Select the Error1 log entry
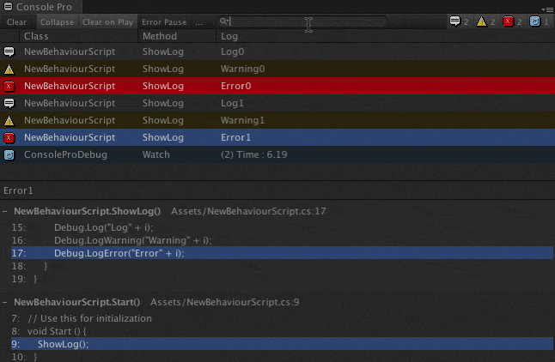Screen dimensions: 555x362 click(x=277, y=137)
